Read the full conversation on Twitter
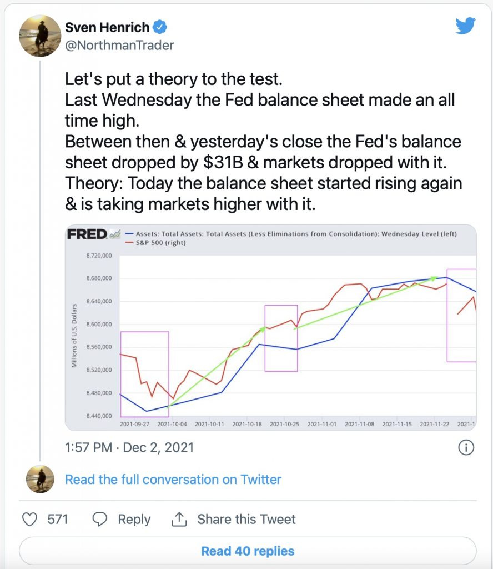Screen dimensions: 493x569 pos(173,480)
